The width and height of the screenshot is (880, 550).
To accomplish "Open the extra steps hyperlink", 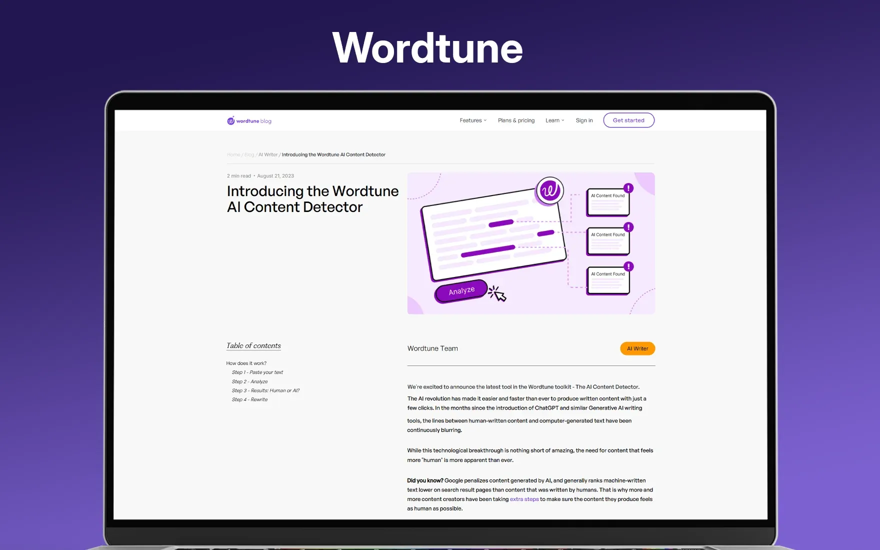I will [x=524, y=499].
